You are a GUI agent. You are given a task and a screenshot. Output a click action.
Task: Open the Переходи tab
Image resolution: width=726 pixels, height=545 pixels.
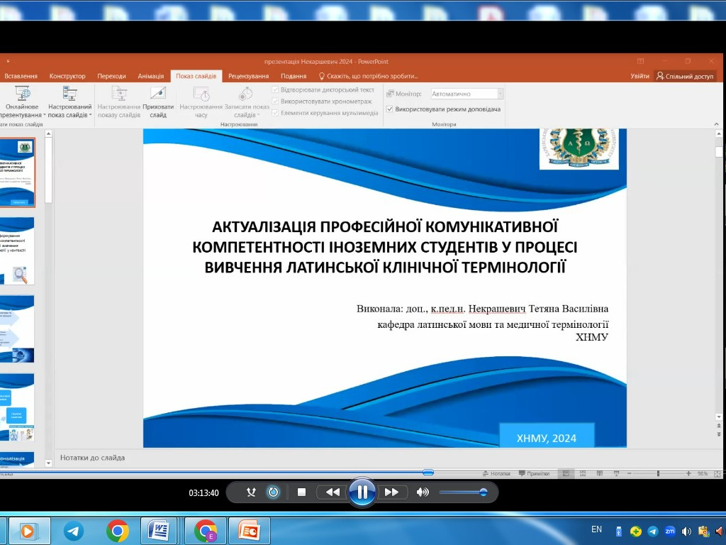tap(111, 76)
